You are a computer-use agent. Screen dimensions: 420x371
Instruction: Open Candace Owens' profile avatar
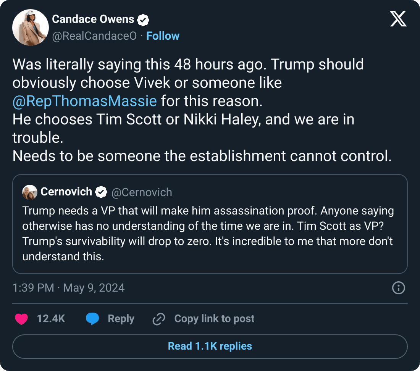pyautogui.click(x=31, y=27)
